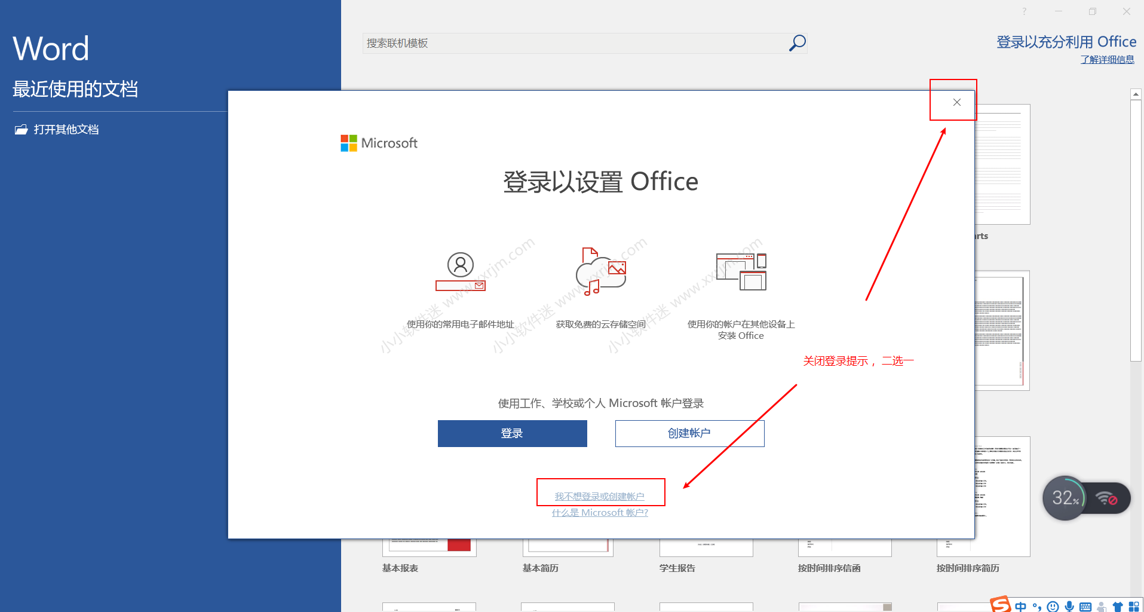The height and width of the screenshot is (612, 1144).
Task: Toggle the 中 Chinese/English input mode
Action: pyautogui.click(x=1020, y=607)
